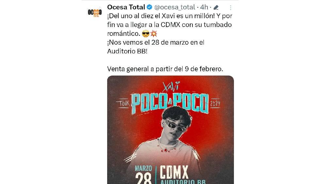Click the collision emoji in the tweet
The image size is (328, 184).
[x=154, y=33]
